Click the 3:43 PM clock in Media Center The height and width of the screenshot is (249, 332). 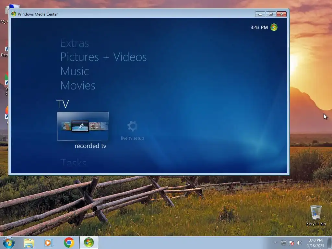point(259,28)
